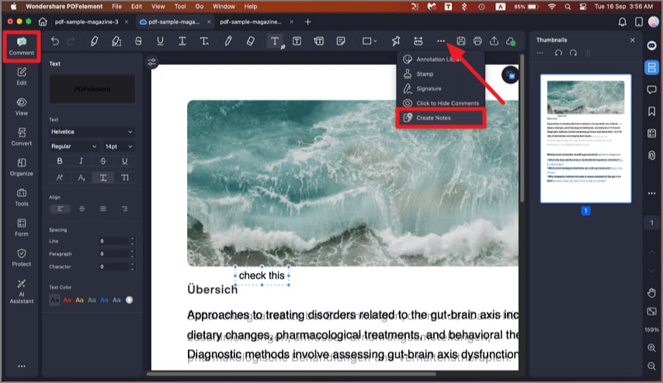This screenshot has width=663, height=383.
Task: Open Organize pages in sidebar
Action: (x=22, y=167)
